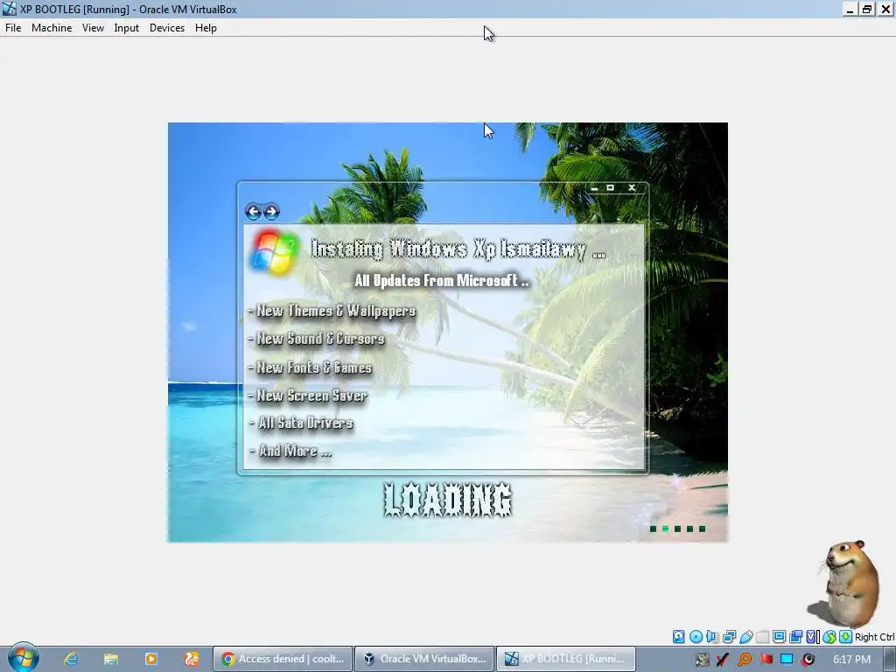Click the hard disk activity status icon

(678, 637)
